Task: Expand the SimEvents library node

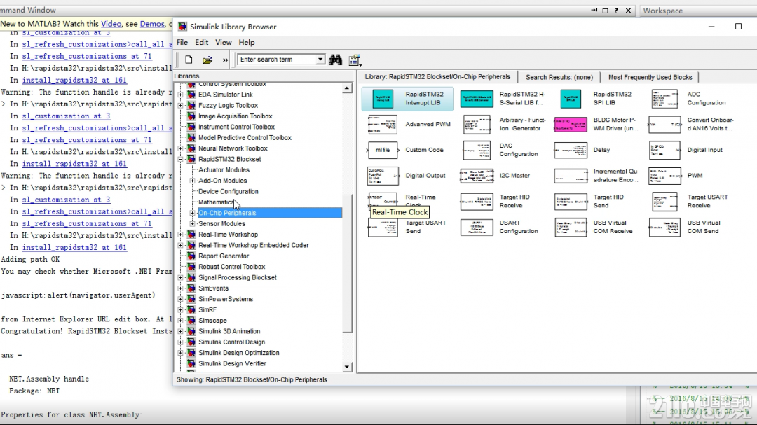Action: click(x=181, y=288)
